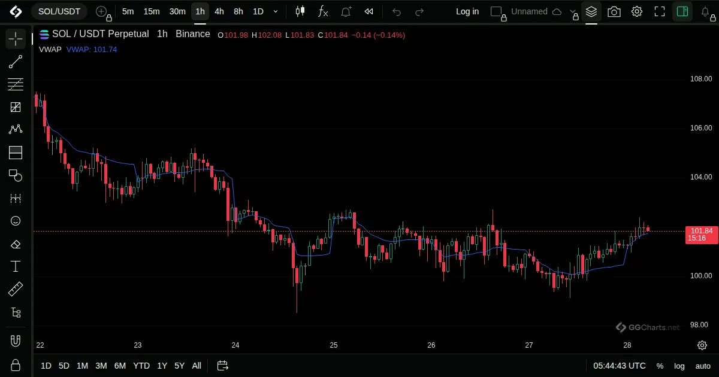Open the SOL/USDT symbol search
This screenshot has height=377, width=719.
tap(59, 11)
